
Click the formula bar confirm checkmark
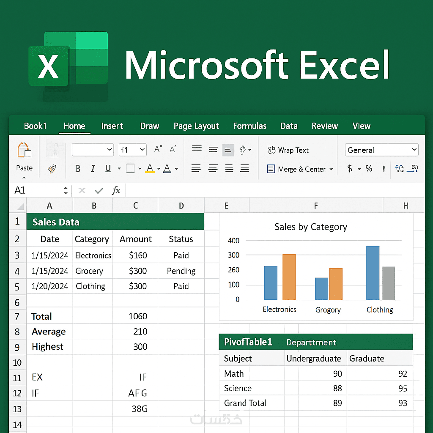click(x=99, y=191)
